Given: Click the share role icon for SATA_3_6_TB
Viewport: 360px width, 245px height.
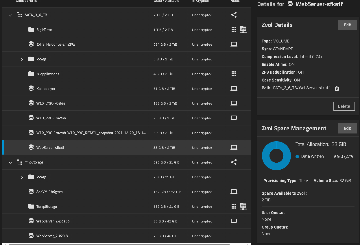Looking at the screenshot, I should (234, 15).
